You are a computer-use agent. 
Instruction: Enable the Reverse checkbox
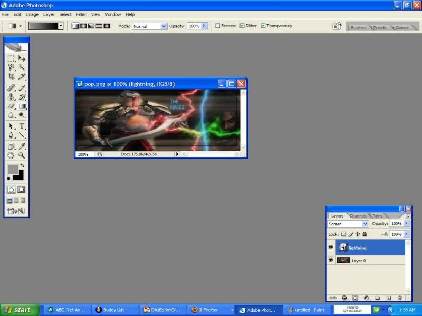[217, 26]
